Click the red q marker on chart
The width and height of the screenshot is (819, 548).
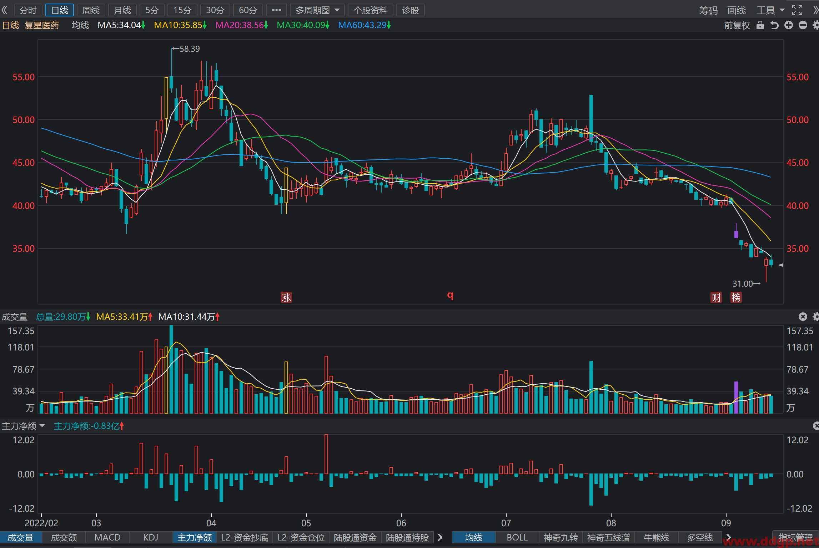point(450,295)
